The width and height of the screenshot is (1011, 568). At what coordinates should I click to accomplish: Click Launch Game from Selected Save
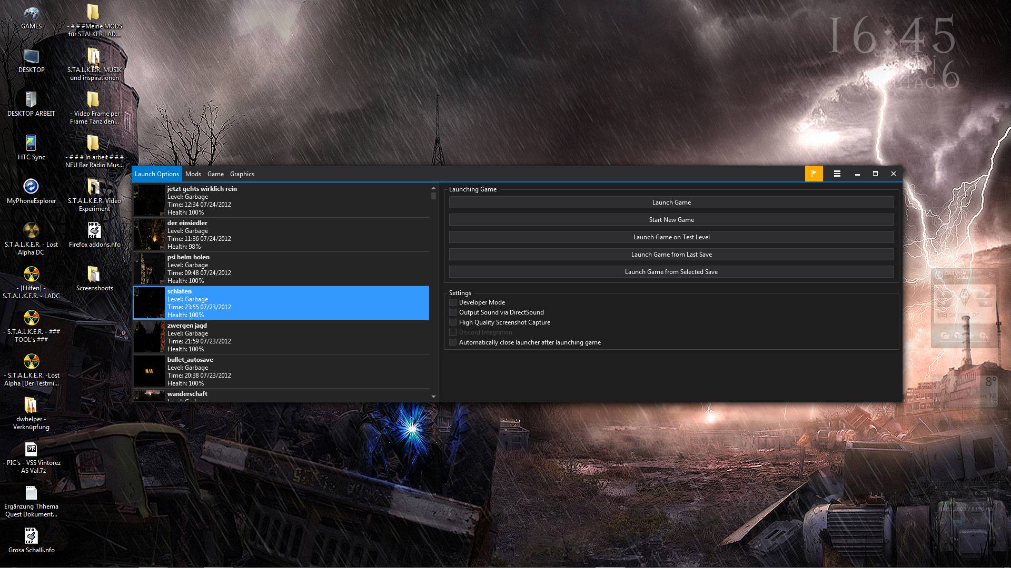click(x=671, y=272)
